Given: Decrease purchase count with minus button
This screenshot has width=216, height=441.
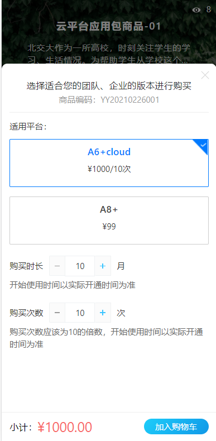Looking at the screenshot, I should (57, 313).
